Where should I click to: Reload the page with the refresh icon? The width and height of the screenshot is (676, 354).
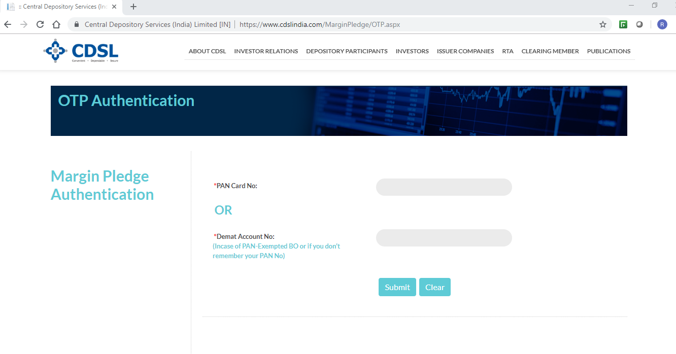(x=40, y=24)
